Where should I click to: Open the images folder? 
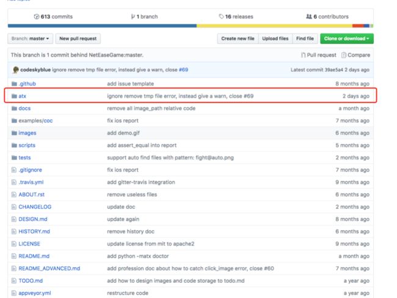pos(27,133)
